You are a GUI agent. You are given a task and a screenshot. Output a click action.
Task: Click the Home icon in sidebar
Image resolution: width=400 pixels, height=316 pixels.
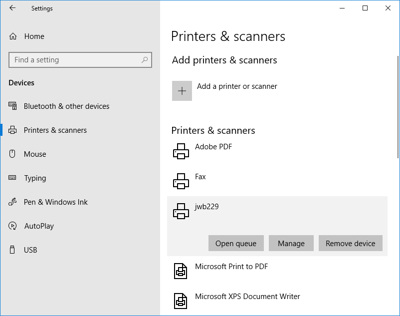13,36
